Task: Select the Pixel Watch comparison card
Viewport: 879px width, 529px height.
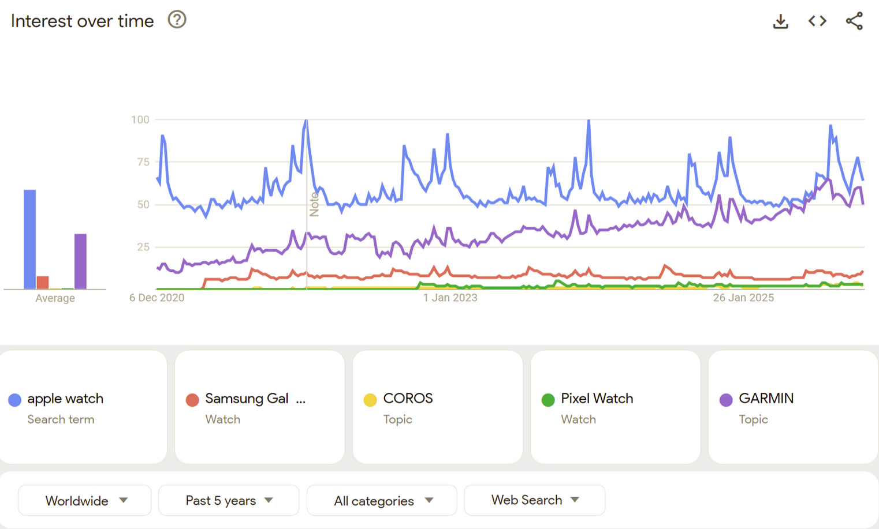Action: pyautogui.click(x=614, y=407)
